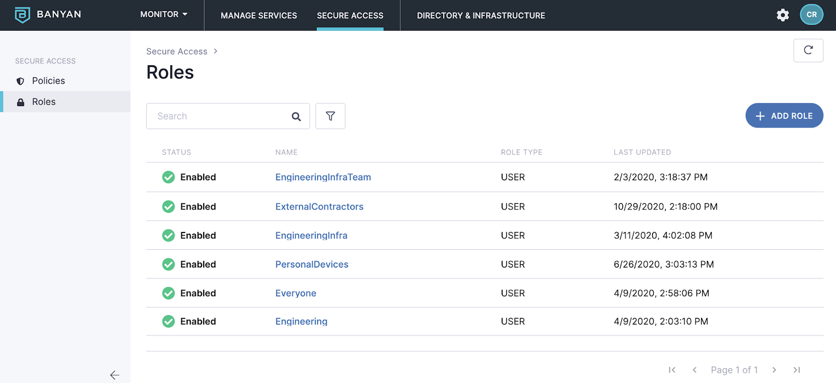Collapse the sidebar with the left arrow
The height and width of the screenshot is (383, 836).
click(x=115, y=375)
